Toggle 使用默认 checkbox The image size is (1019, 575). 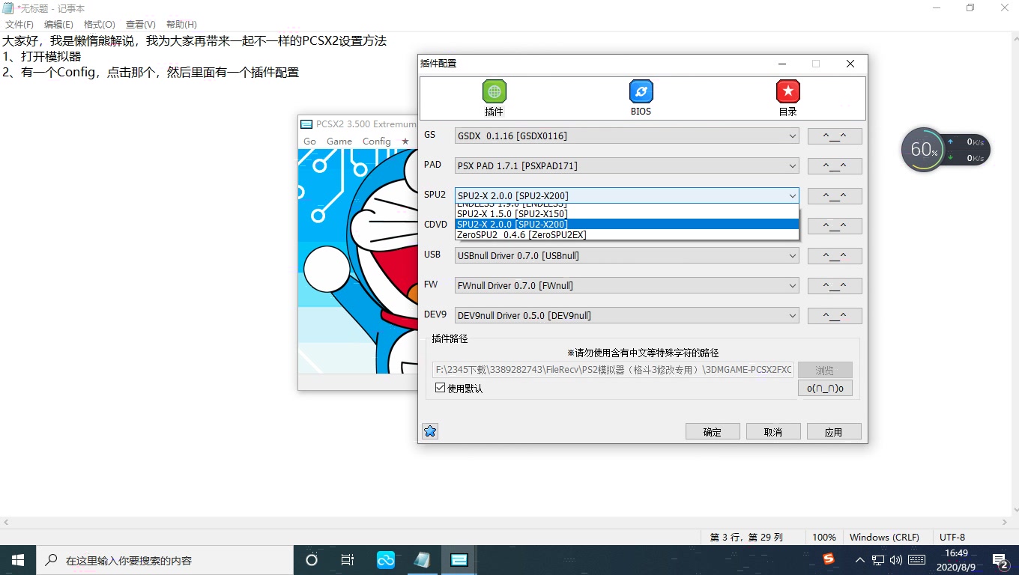click(441, 388)
